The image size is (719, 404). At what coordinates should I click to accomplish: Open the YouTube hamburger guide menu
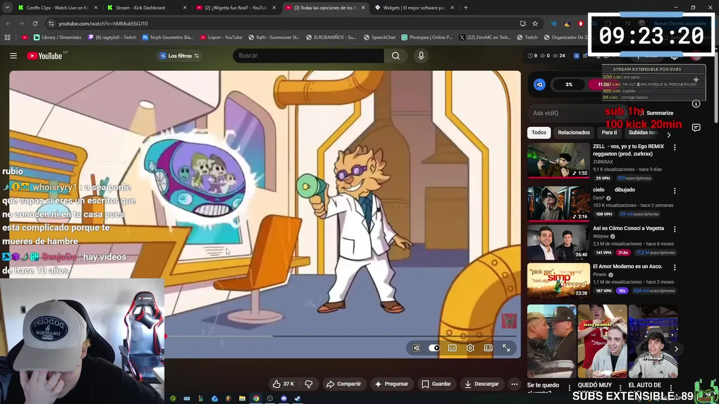click(x=13, y=56)
